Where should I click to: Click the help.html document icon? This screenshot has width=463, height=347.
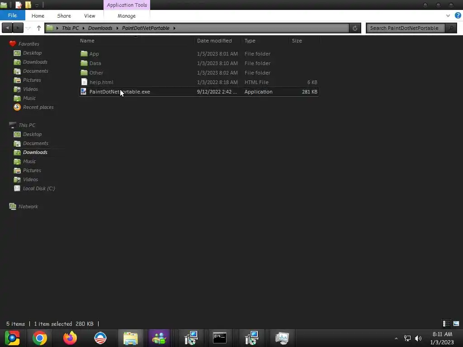pos(84,82)
